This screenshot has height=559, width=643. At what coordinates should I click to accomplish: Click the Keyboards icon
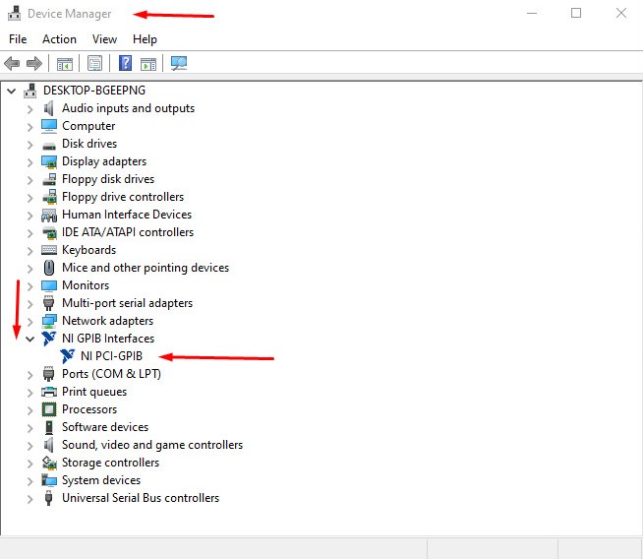[x=49, y=250]
